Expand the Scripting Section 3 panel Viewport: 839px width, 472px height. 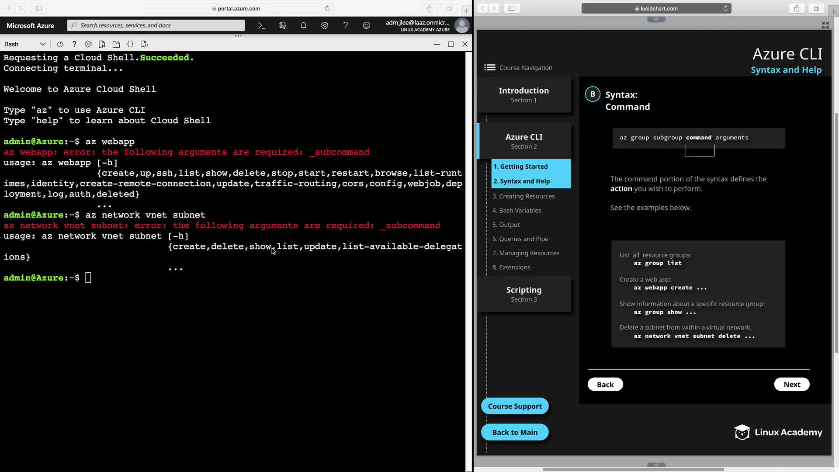524,294
